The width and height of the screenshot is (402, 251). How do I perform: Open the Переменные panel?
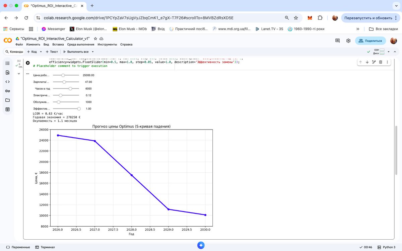click(x=18, y=247)
